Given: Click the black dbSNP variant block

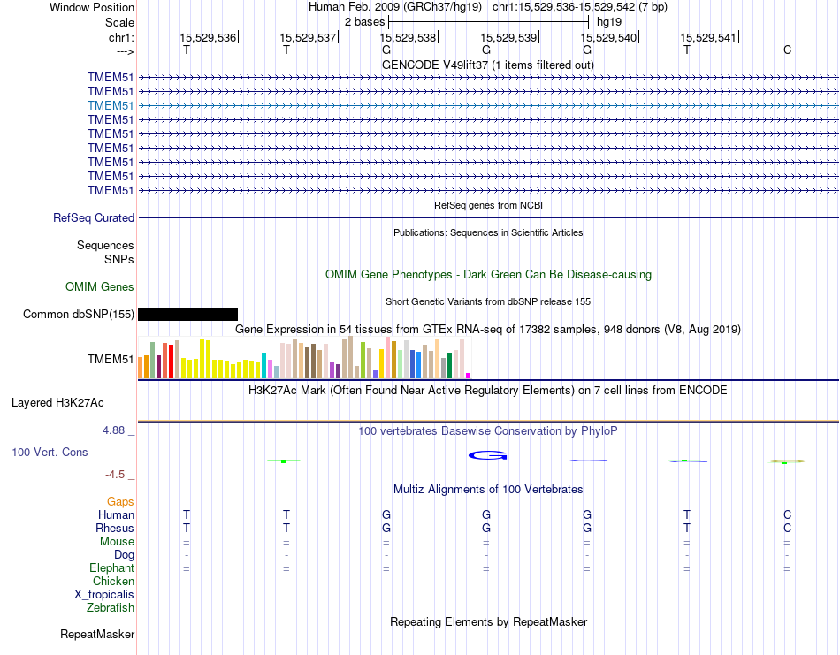Looking at the screenshot, I should point(187,315).
